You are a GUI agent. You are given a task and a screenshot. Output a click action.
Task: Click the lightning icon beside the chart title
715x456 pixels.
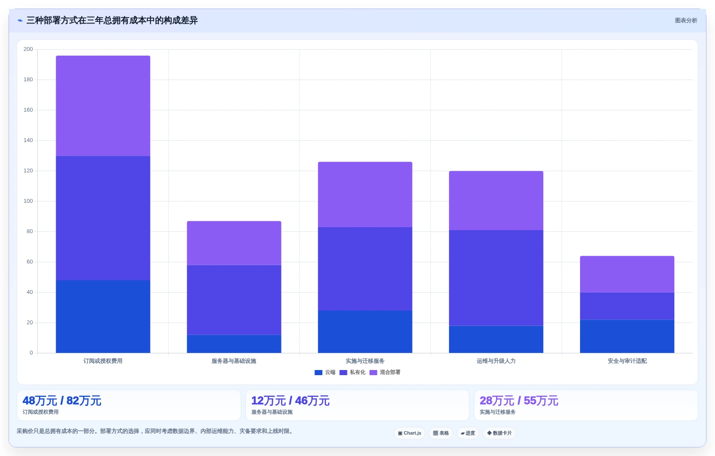(20, 21)
